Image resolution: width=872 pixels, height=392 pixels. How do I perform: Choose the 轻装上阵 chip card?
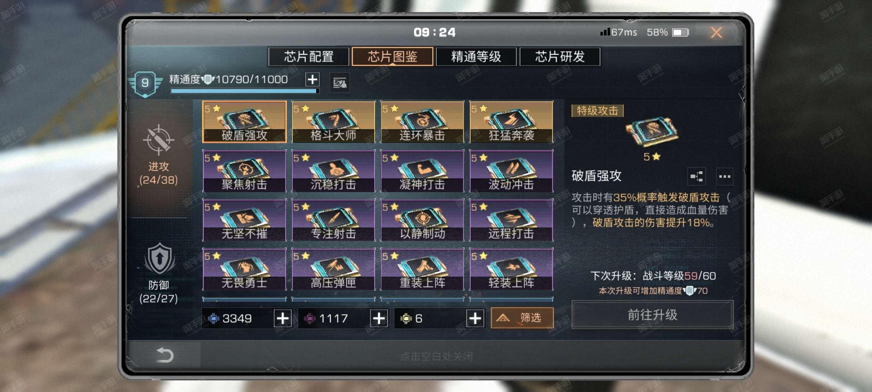click(511, 269)
